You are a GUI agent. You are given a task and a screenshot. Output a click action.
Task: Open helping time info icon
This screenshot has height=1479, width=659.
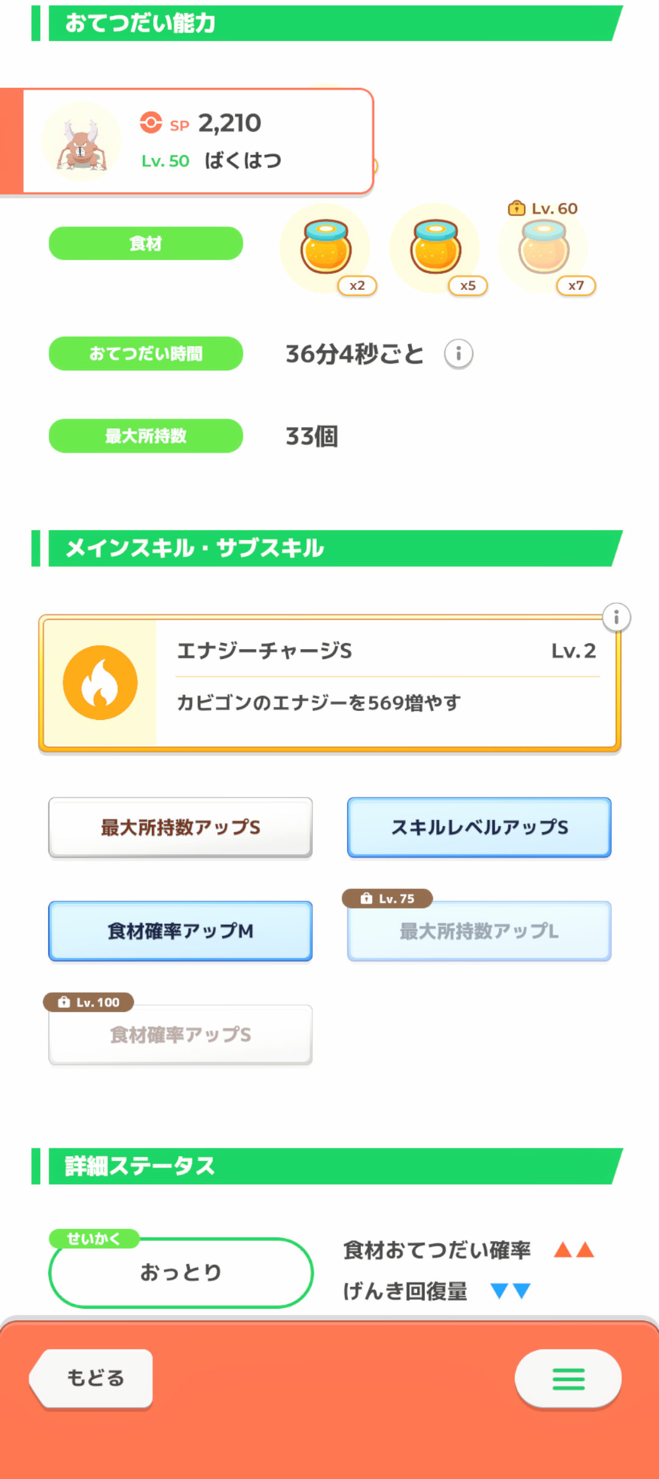tap(458, 354)
